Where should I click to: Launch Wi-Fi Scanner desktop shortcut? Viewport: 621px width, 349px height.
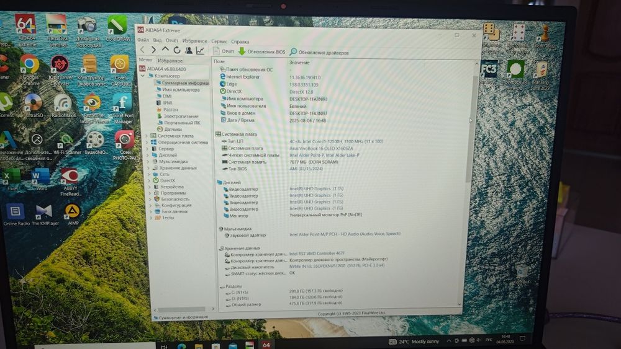pyautogui.click(x=66, y=143)
